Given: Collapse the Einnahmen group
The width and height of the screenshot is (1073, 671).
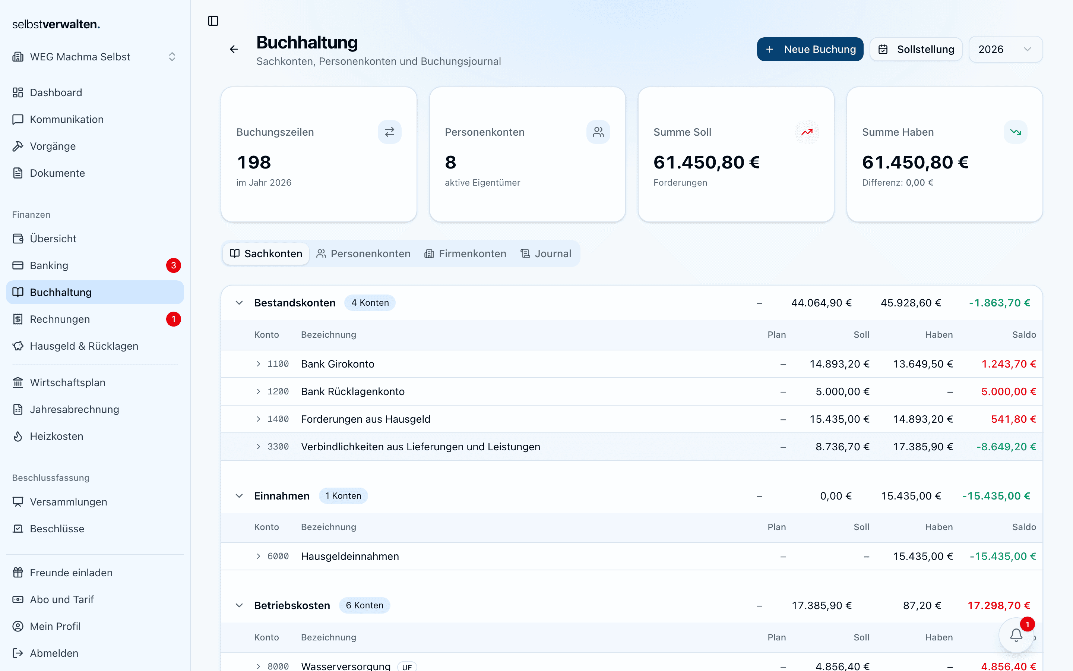Looking at the screenshot, I should pyautogui.click(x=239, y=496).
